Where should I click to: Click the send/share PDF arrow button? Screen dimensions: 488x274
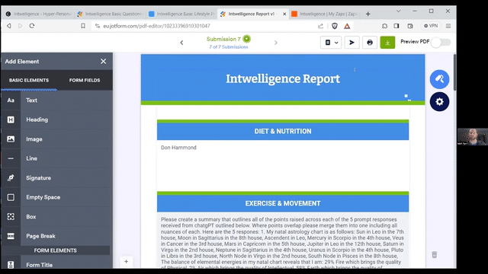pos(352,43)
